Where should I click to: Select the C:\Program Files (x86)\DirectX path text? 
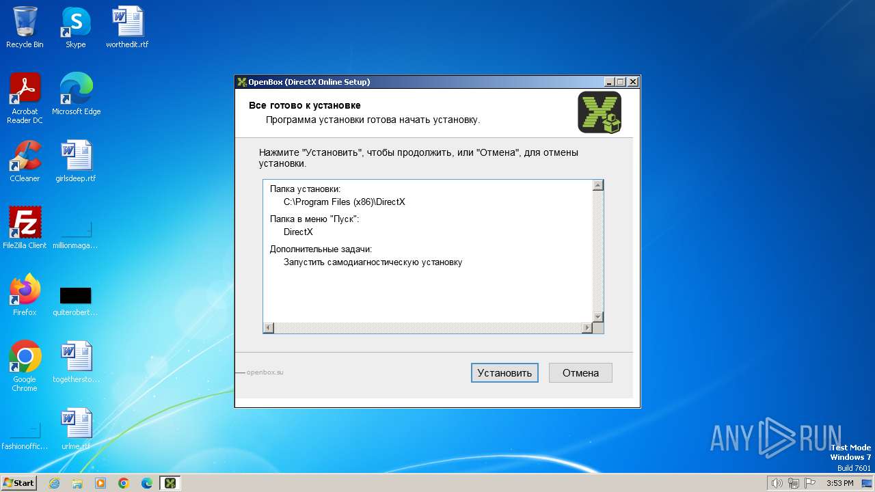(x=345, y=202)
